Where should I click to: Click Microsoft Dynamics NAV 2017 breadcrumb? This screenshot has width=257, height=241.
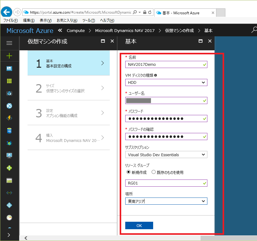click(x=125, y=30)
